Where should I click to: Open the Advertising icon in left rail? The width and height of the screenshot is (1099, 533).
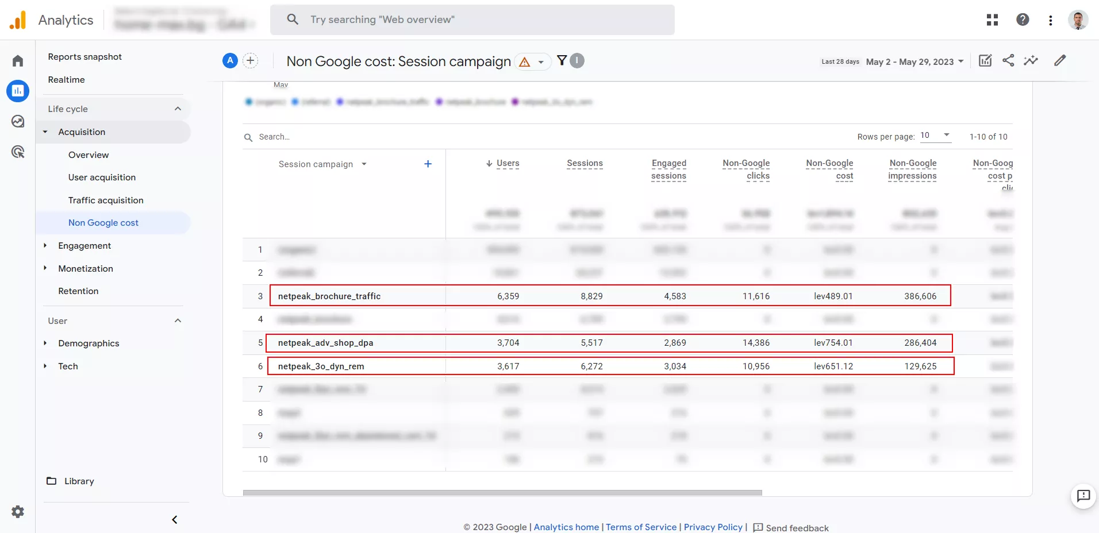[18, 152]
